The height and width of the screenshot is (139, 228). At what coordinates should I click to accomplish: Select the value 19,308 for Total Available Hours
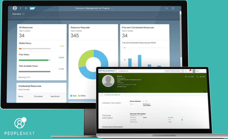(x=61, y=69)
